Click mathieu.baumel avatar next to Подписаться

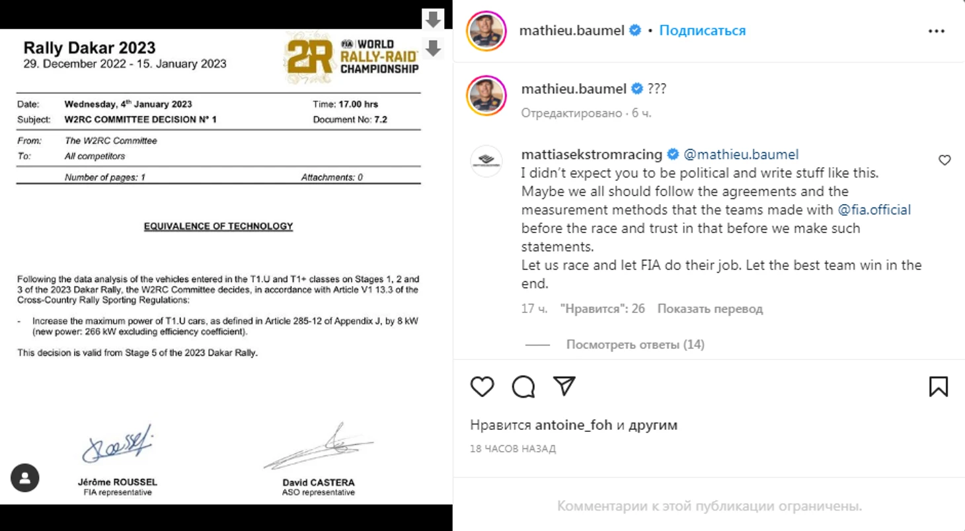(x=486, y=31)
